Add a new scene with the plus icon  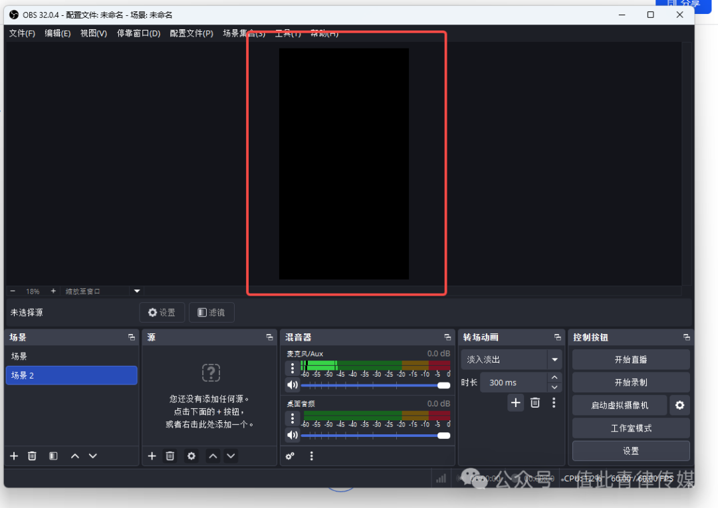[14, 456]
